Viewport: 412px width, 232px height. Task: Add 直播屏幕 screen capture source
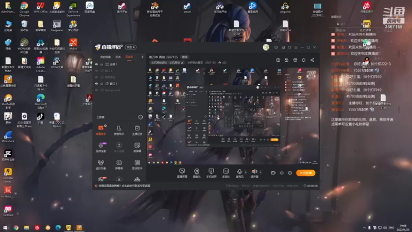(x=182, y=173)
